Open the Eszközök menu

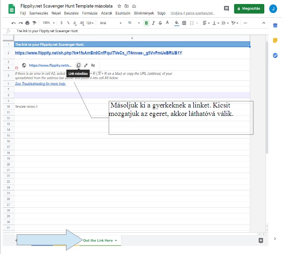click(x=123, y=13)
